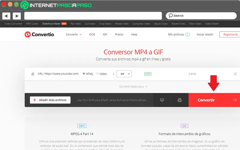
Task: Expand Convertir todos los a dropdown
Action: (x=133, y=86)
